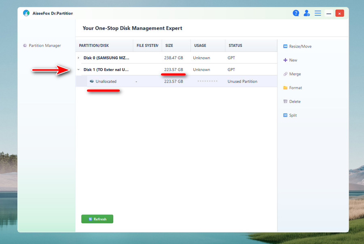
Task: Click the FILE SYSTEM column header
Action: (147, 46)
